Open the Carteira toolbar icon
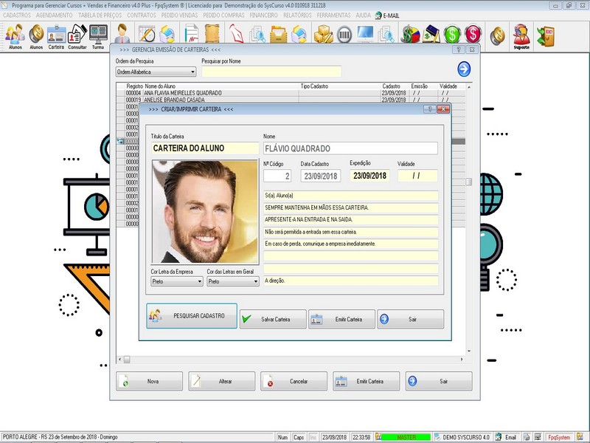Screen dimensions: 590x443 (x=56, y=35)
